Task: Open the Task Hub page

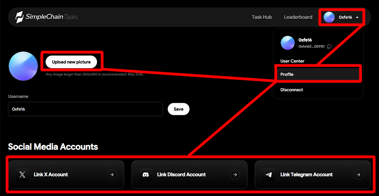Action: tap(262, 17)
